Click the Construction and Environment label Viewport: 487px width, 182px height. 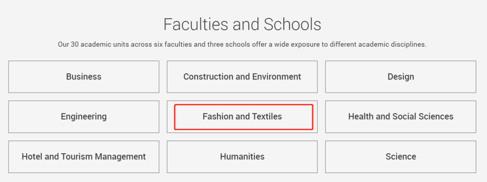click(242, 77)
